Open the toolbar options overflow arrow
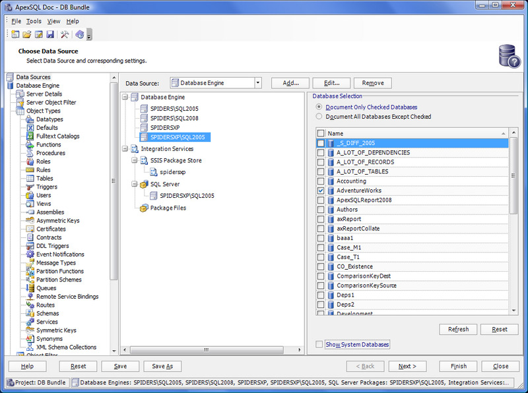This screenshot has width=528, height=393. click(x=89, y=35)
